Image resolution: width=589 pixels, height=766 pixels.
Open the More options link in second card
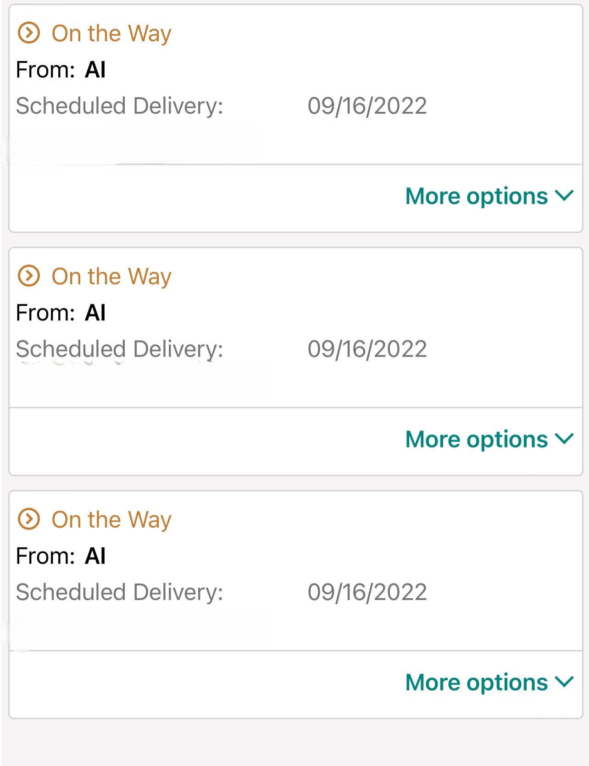[x=477, y=439]
